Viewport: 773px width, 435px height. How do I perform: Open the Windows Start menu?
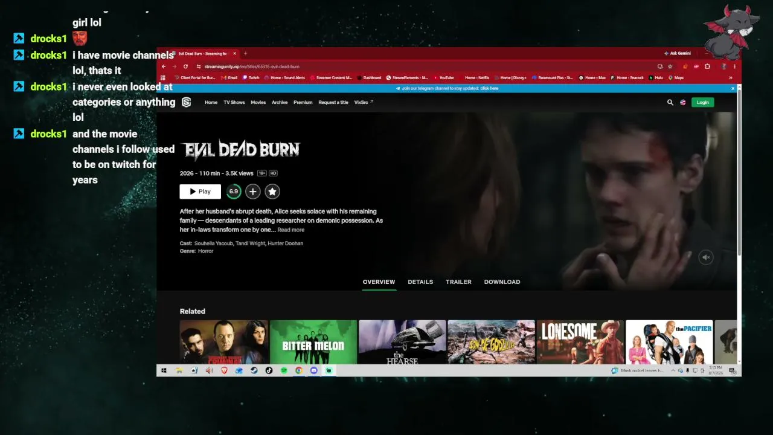point(164,370)
